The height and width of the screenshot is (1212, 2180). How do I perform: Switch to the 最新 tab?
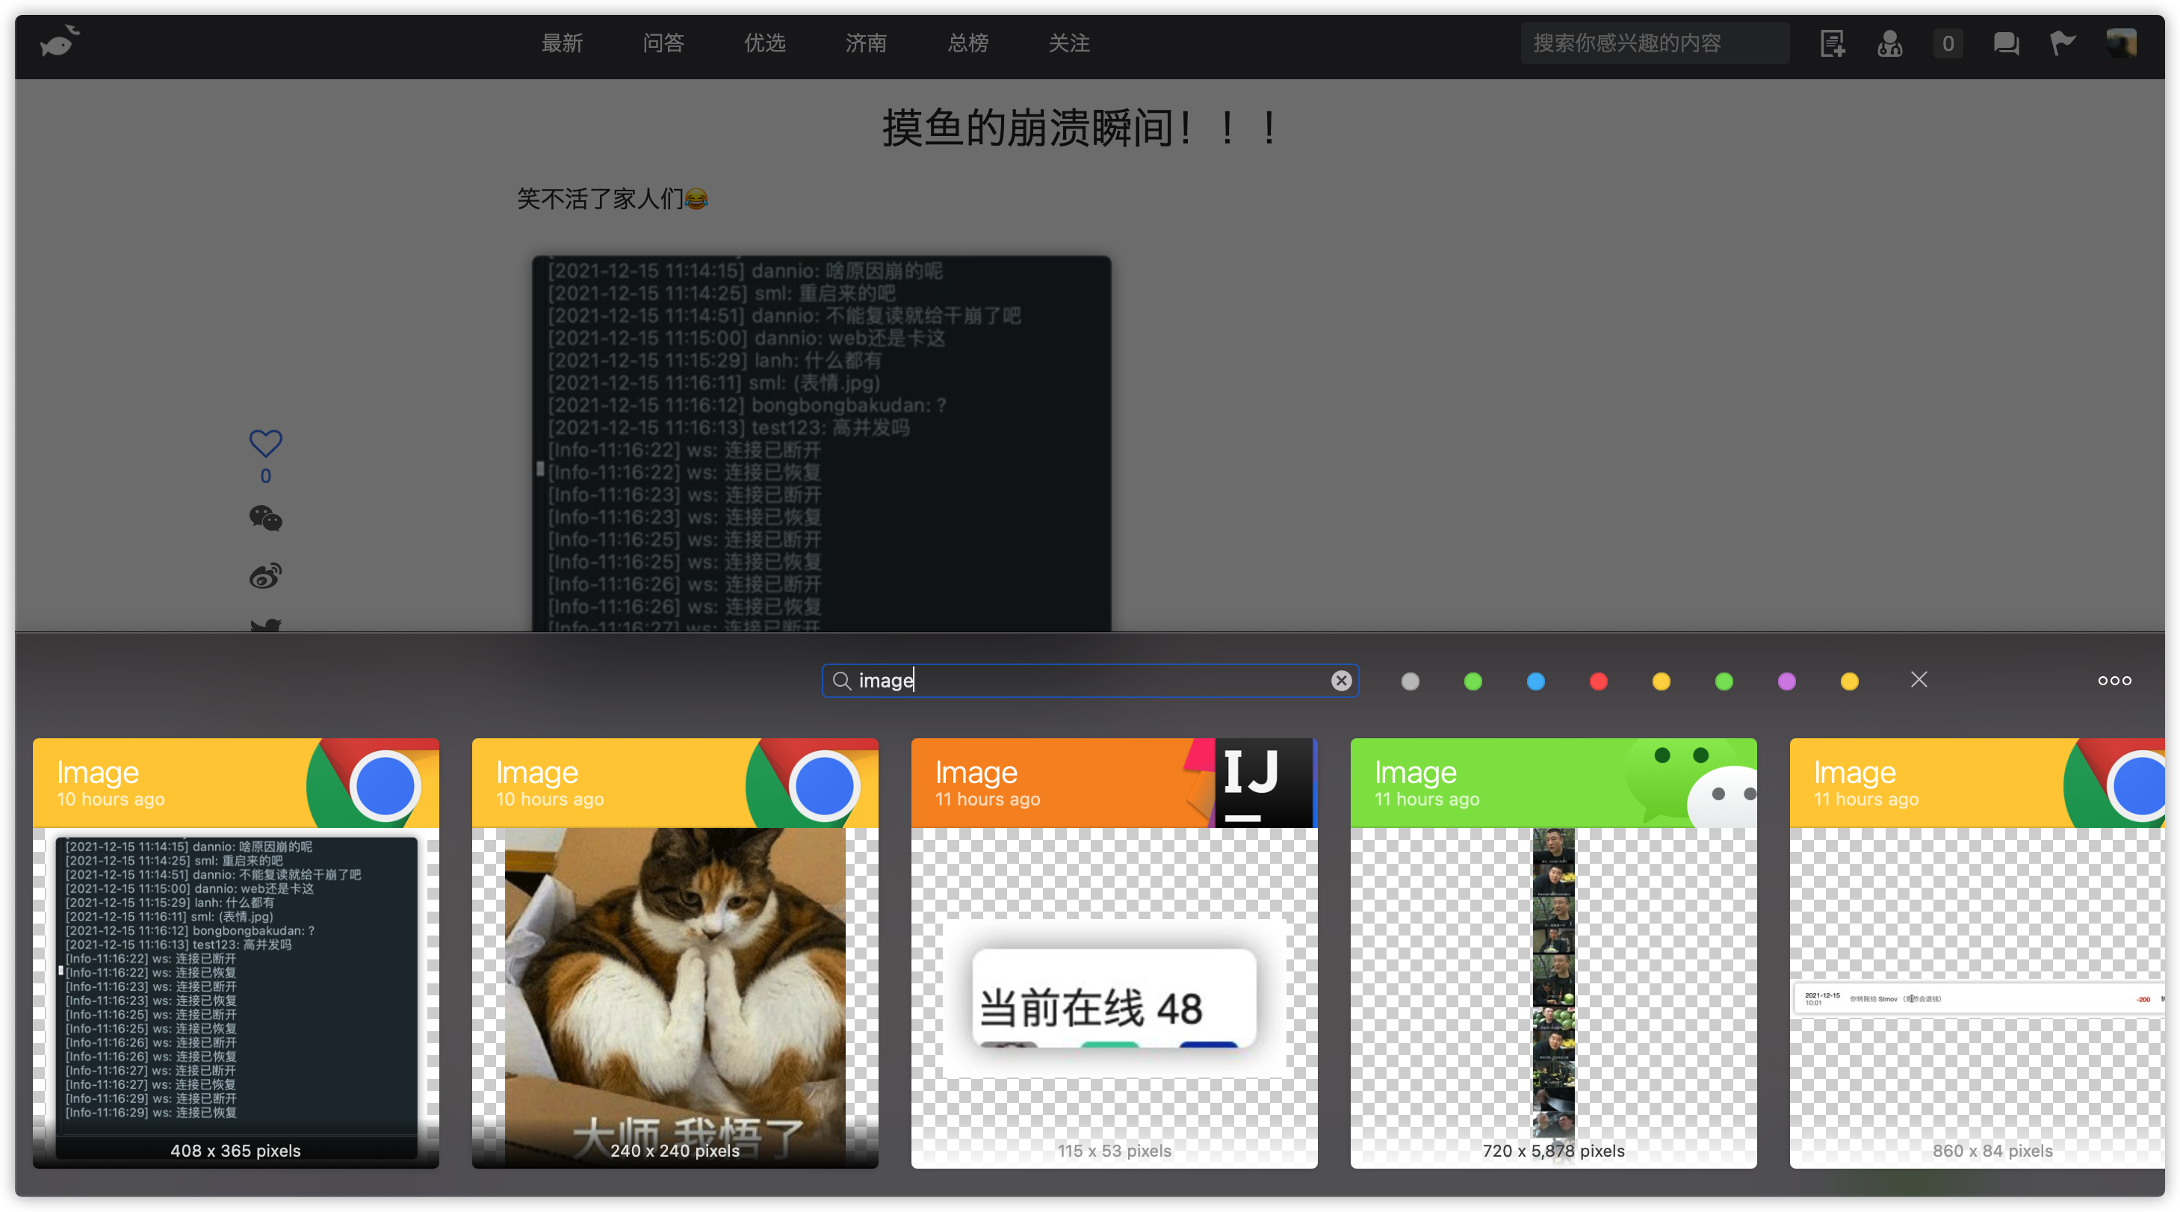pos(562,43)
